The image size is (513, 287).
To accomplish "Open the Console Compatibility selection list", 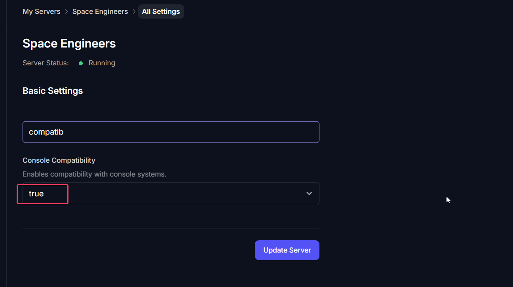I will pos(171,193).
